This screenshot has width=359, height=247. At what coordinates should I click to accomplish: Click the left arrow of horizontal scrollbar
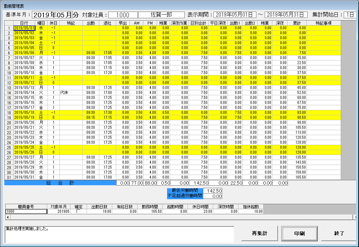[8, 217]
